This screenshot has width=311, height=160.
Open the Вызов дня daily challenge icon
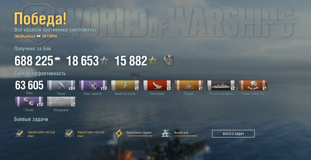point(166,134)
